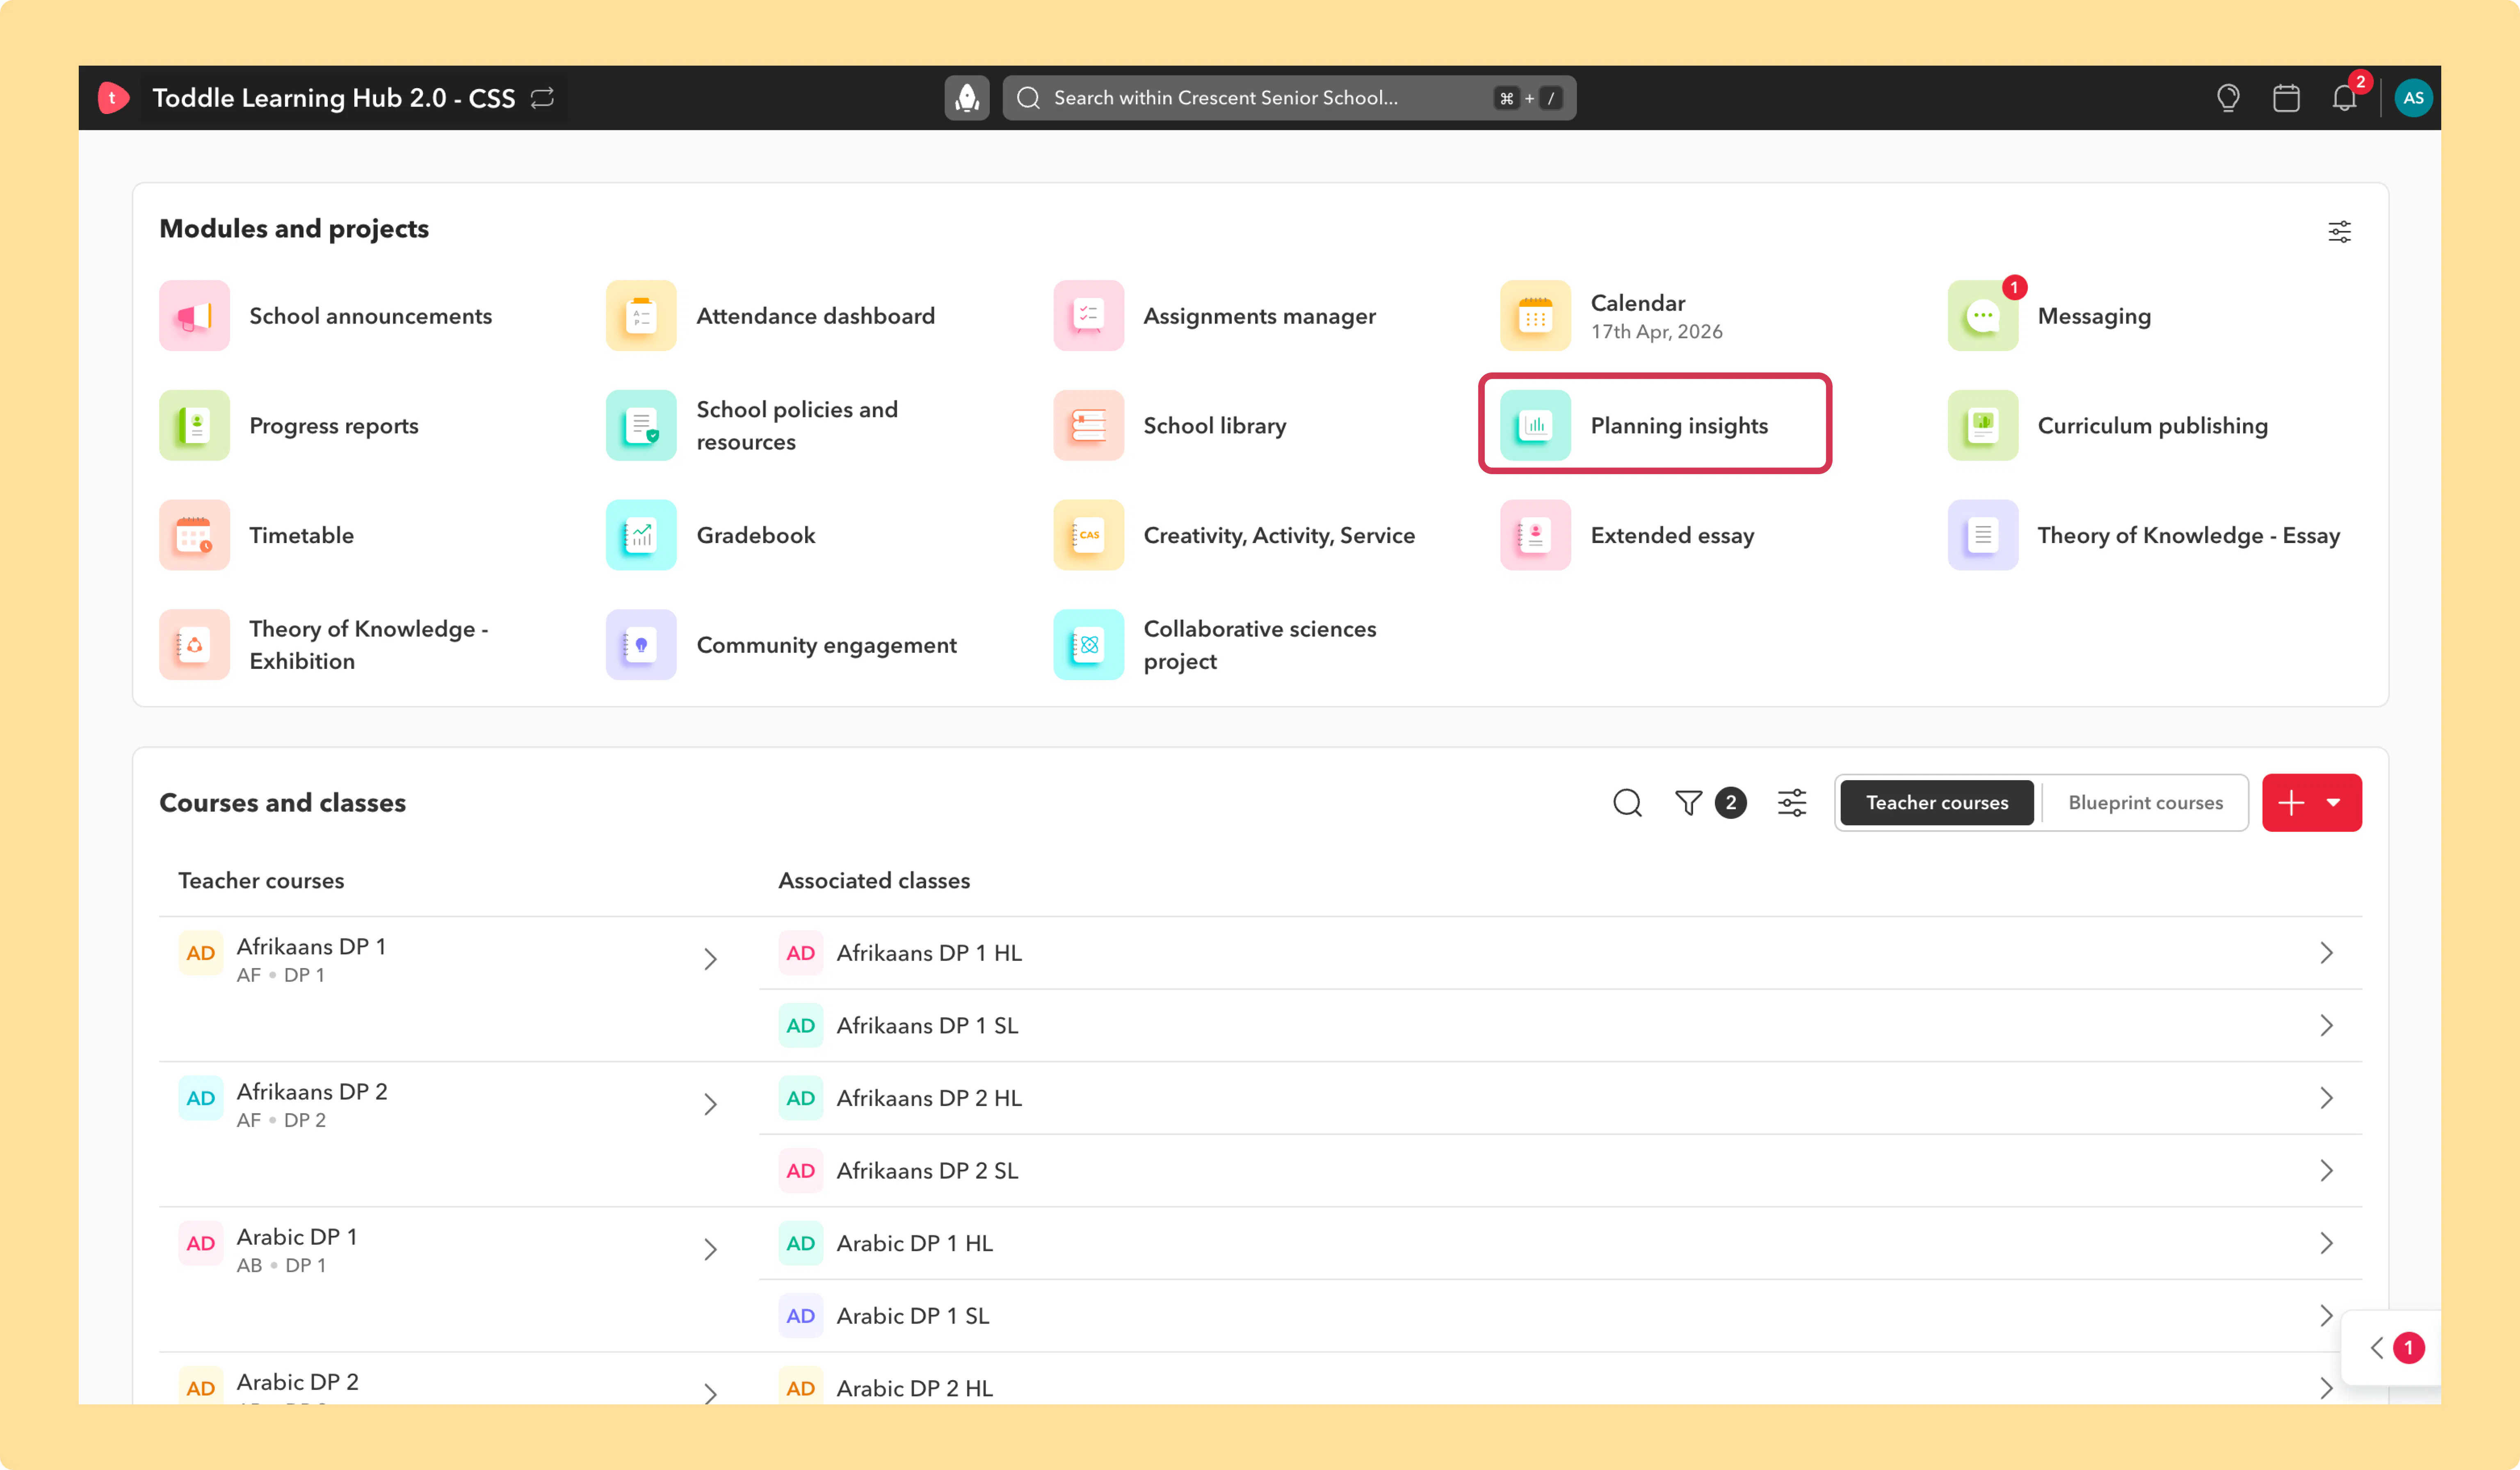
Task: Expand the side panel arrow with badge
Action: point(2377,1348)
